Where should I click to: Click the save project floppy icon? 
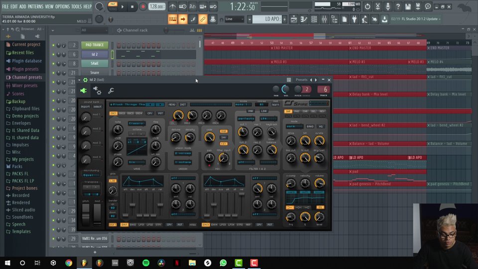pyautogui.click(x=408, y=6)
